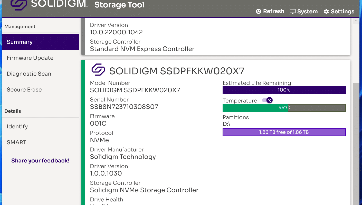Open the Summary management page

click(x=41, y=42)
